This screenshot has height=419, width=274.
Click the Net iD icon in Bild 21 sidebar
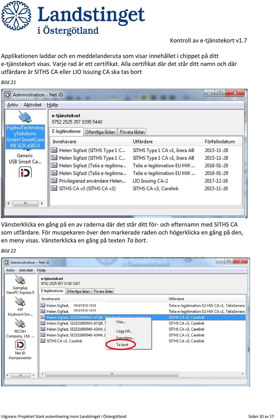(25, 172)
